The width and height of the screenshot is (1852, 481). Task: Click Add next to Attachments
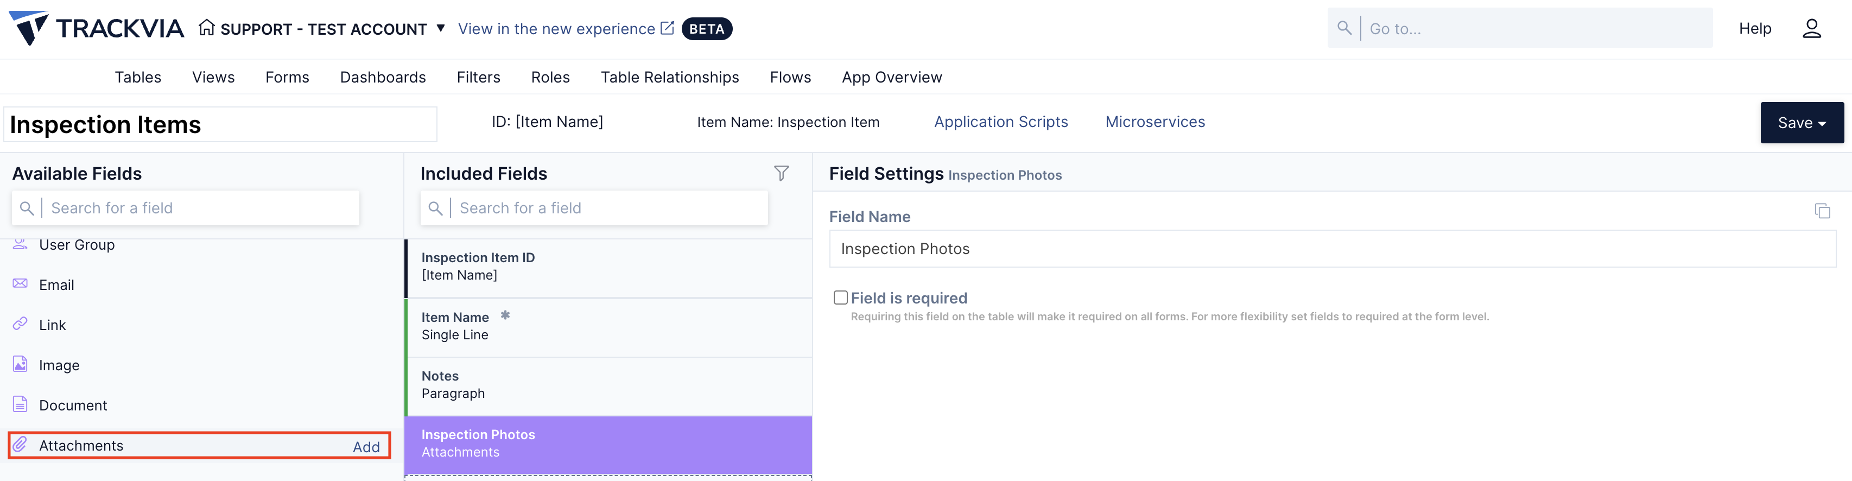366,446
